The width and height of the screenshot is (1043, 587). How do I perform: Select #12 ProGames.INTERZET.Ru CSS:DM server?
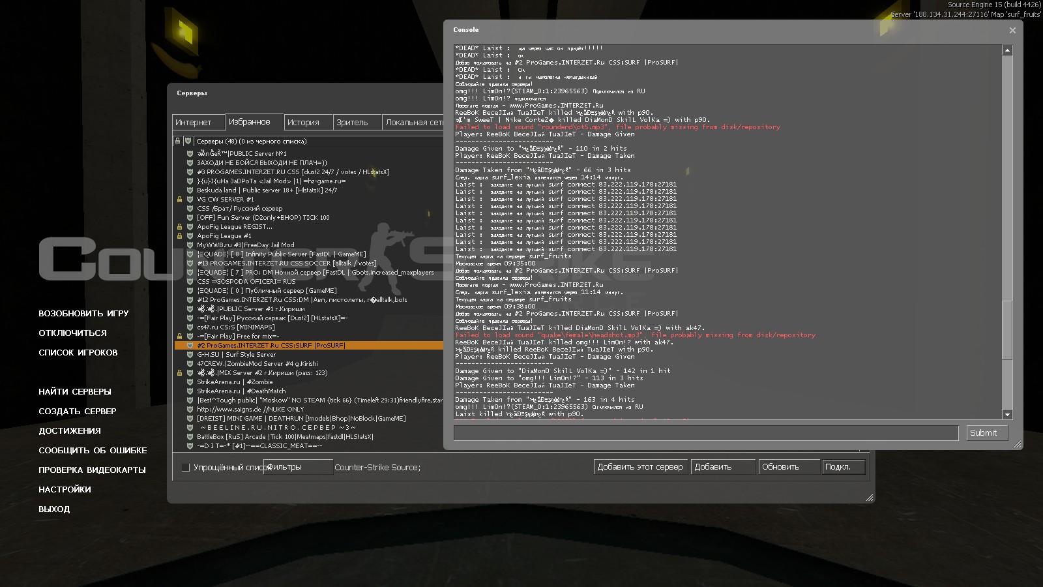tap(309, 300)
